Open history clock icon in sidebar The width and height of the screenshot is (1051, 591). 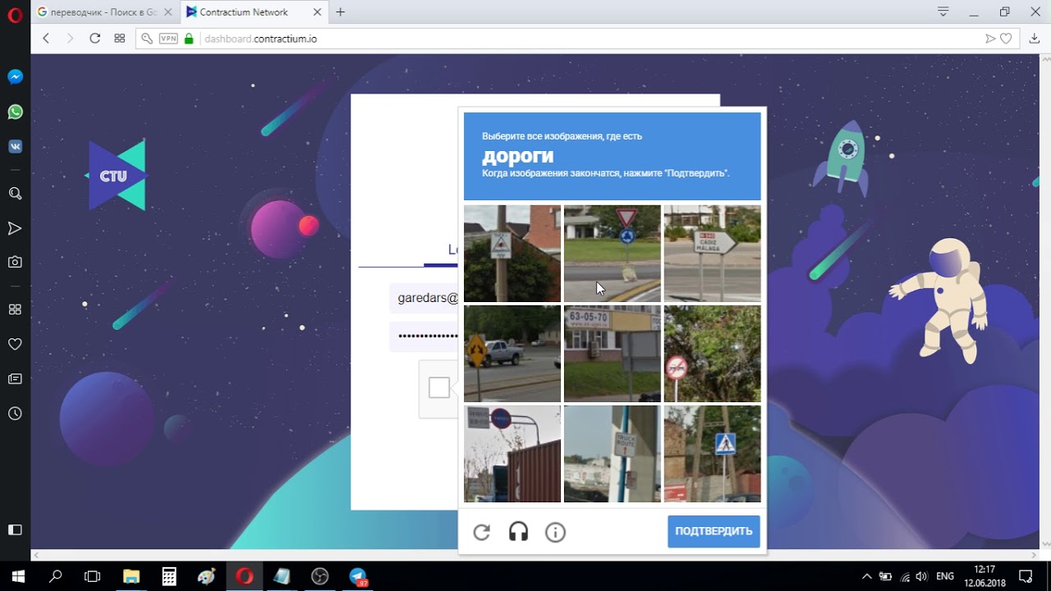pos(15,414)
